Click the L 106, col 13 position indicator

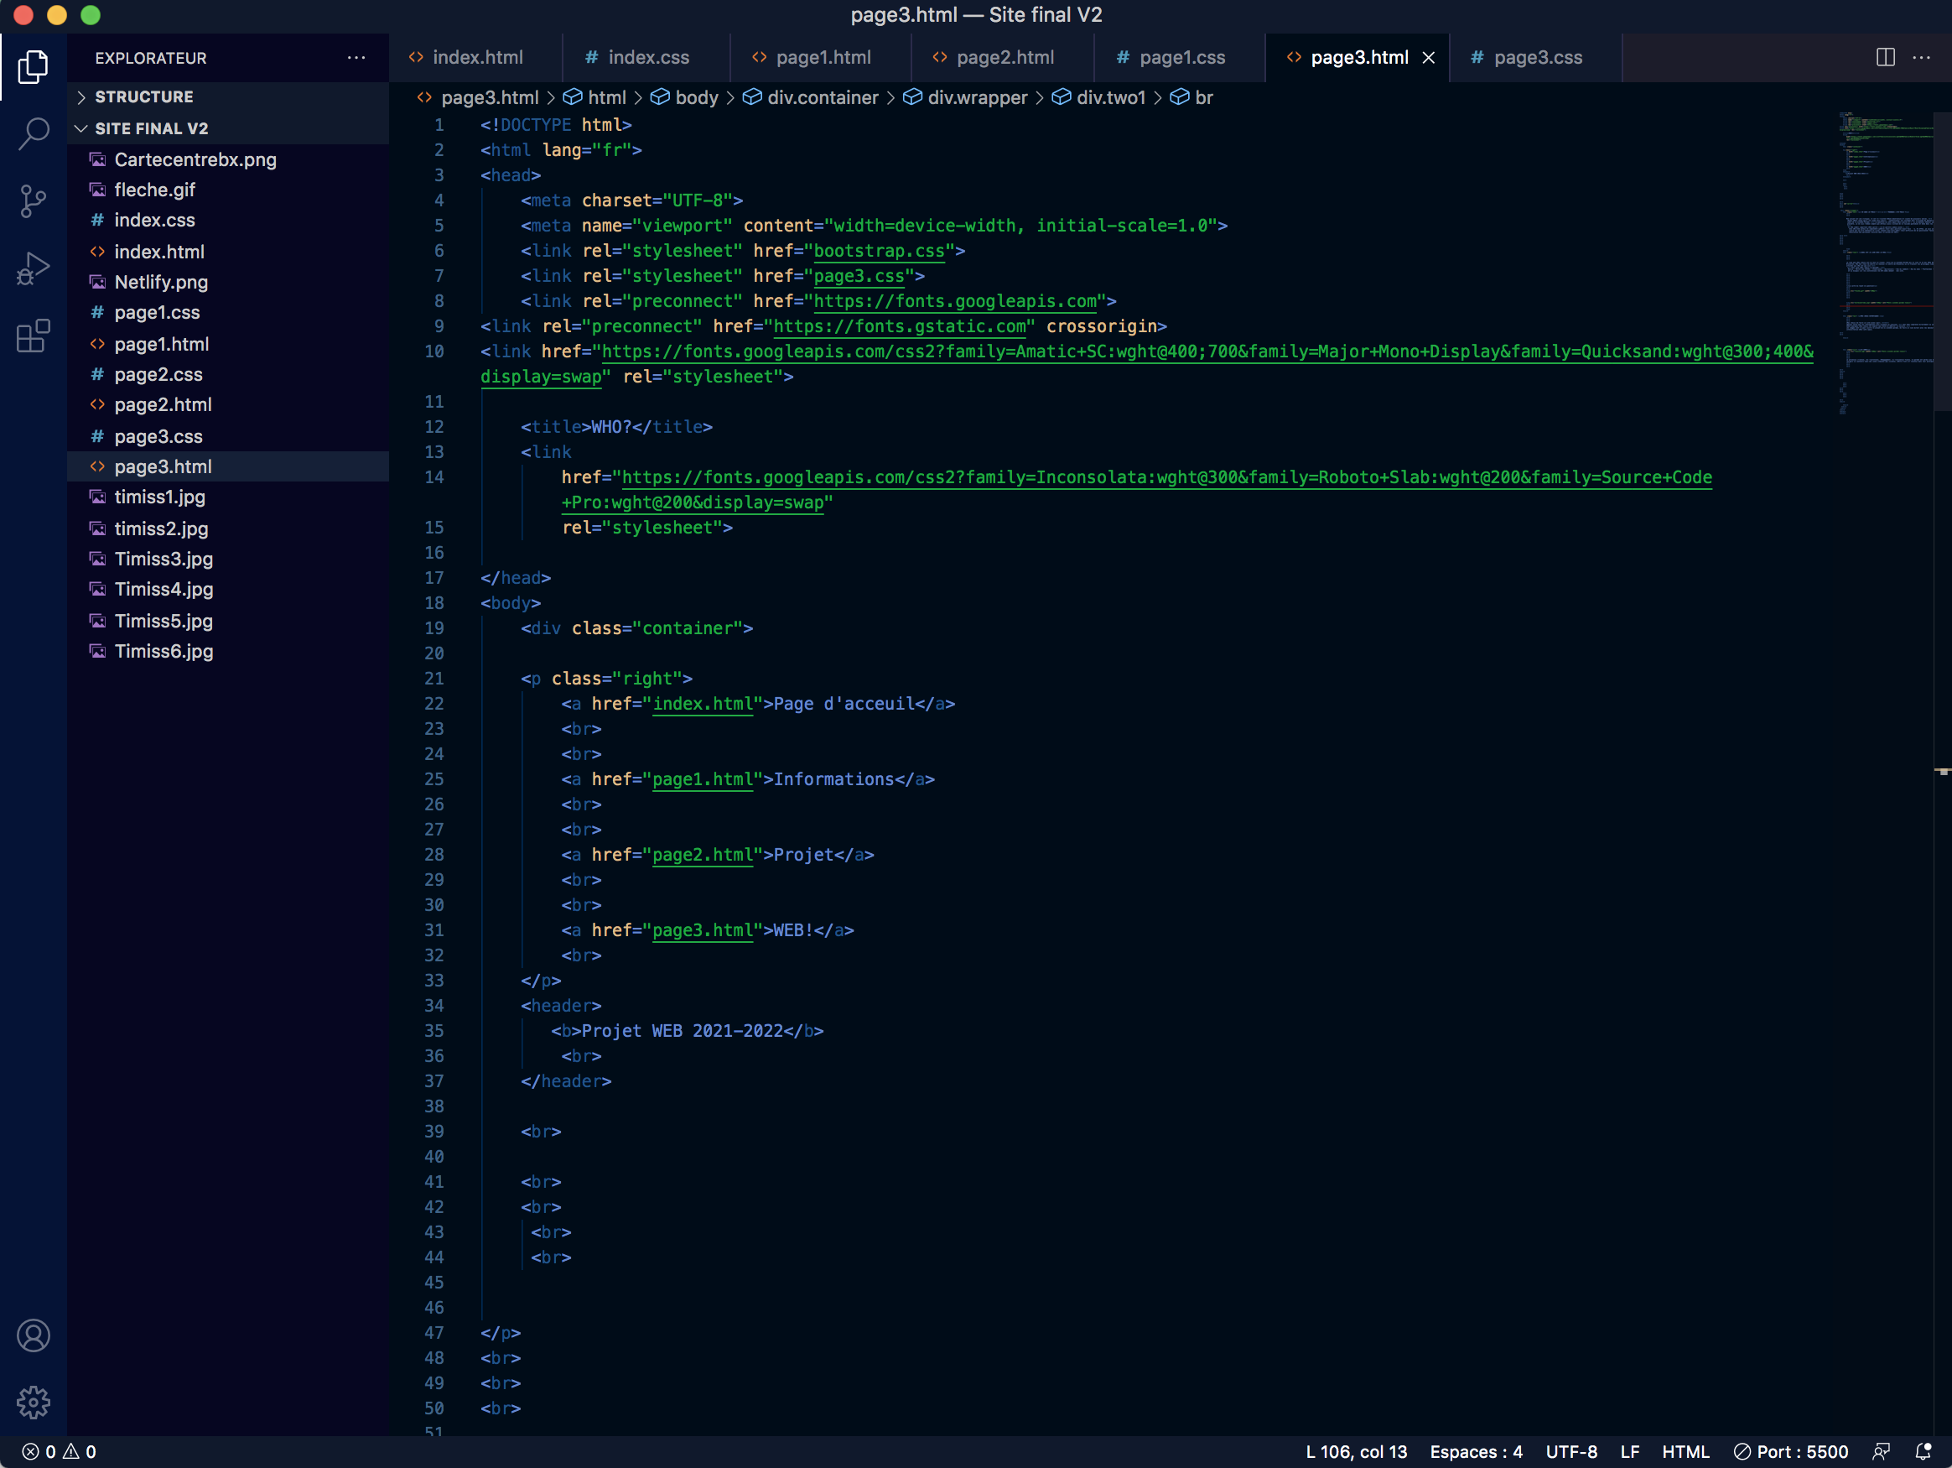pos(1357,1451)
